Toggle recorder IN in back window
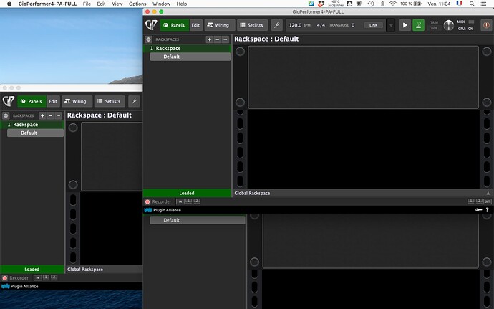Screen dimensions: 494x309 click(x=37, y=277)
